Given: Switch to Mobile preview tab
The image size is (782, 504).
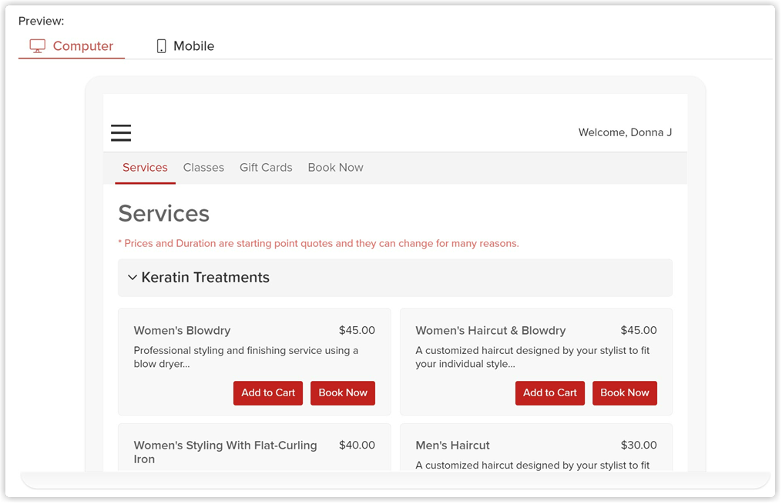Looking at the screenshot, I should [185, 46].
